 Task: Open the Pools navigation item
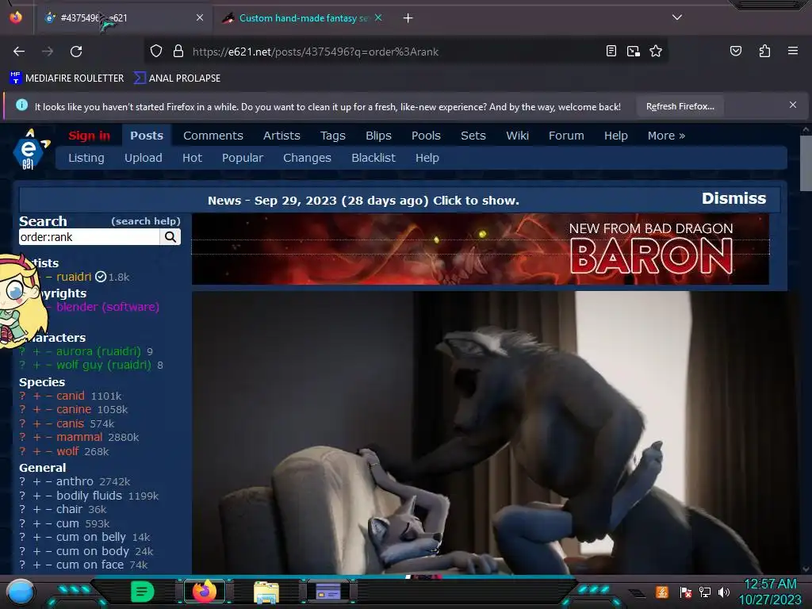[x=426, y=136]
